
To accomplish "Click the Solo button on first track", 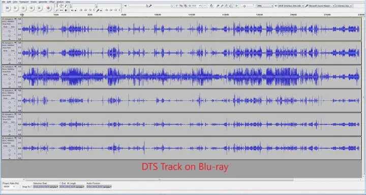I will (x=13, y=26).
